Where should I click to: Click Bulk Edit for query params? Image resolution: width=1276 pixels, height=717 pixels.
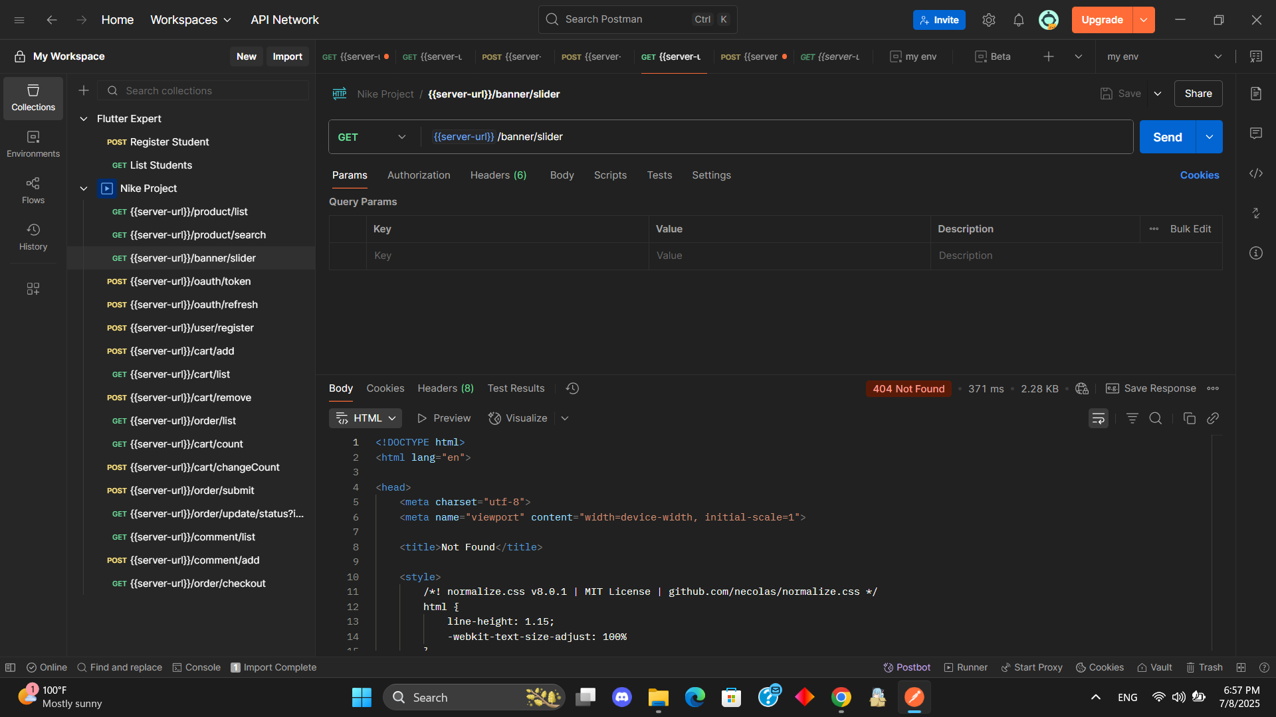1190,229
